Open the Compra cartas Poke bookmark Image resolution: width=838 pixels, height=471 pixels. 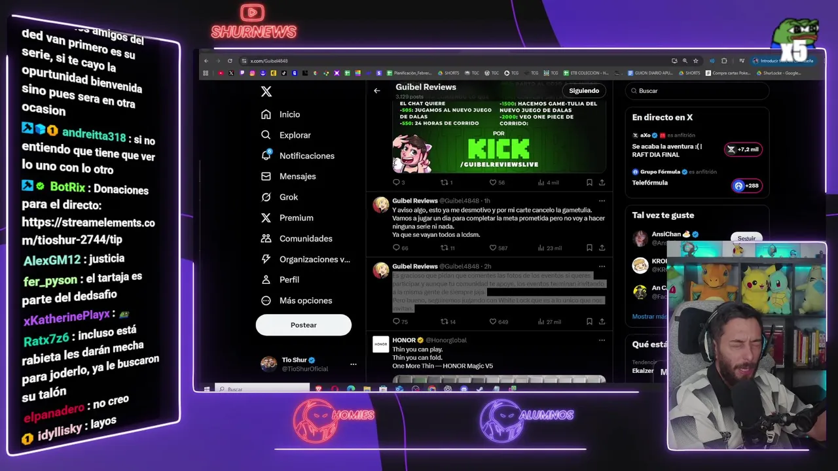pyautogui.click(x=728, y=73)
